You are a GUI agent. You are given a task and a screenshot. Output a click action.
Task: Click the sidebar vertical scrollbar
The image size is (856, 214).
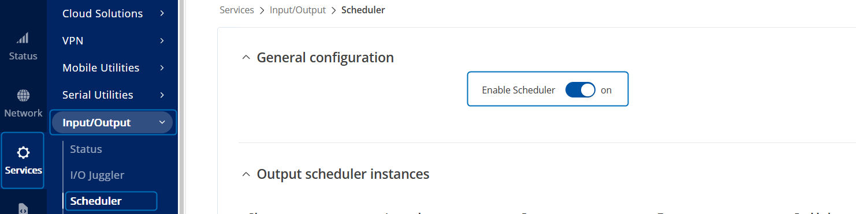coord(182,107)
